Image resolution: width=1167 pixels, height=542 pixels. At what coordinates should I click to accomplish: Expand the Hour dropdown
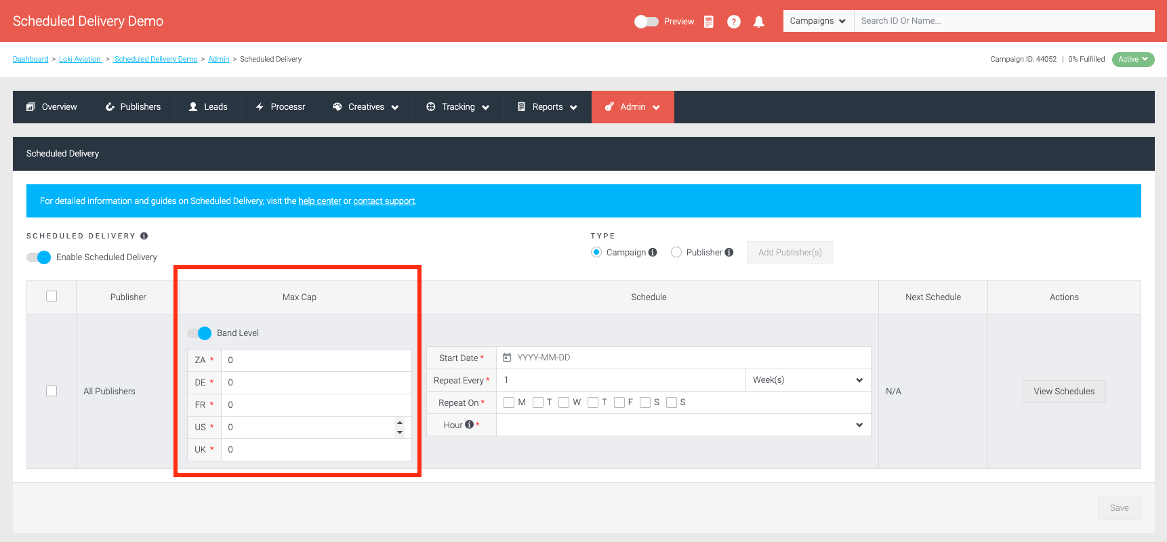[683, 425]
